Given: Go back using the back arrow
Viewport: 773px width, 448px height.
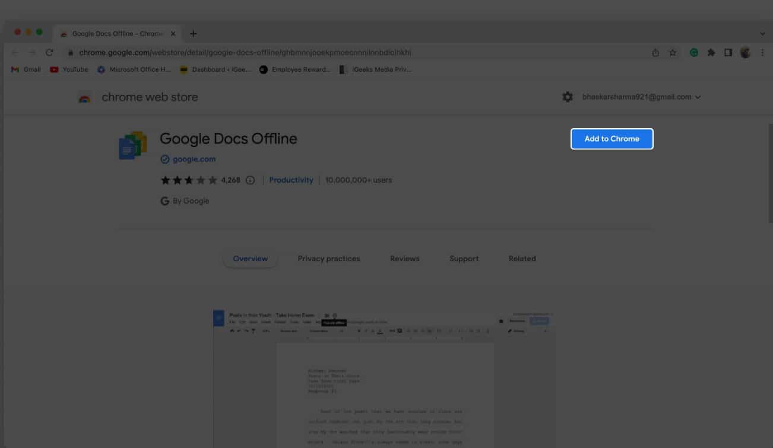Looking at the screenshot, I should point(15,52).
